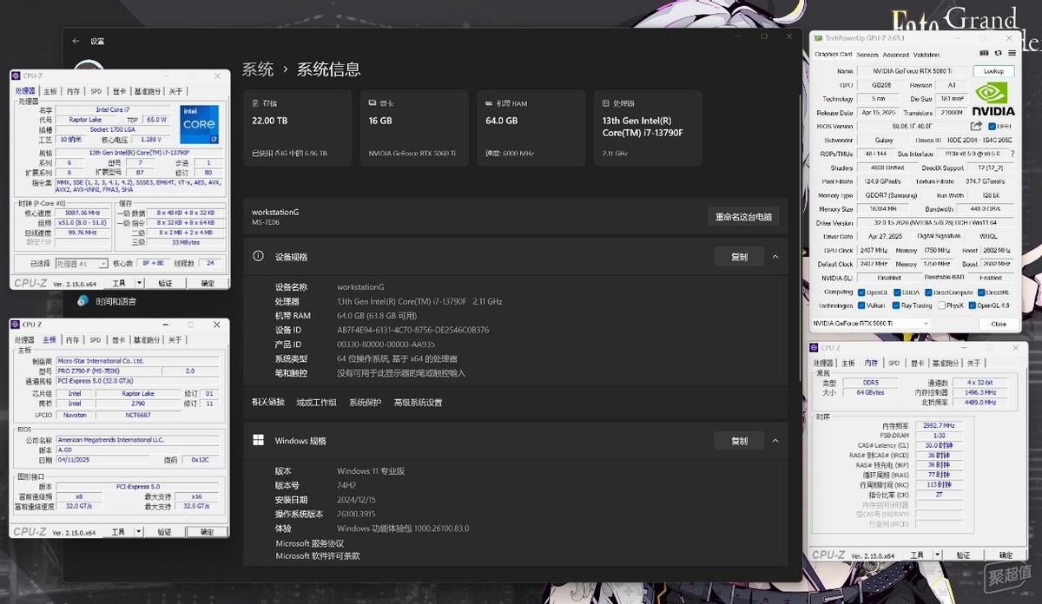
Task: Open the 处理器 #1 selection dropdown in CPU-Z
Action: point(82,263)
